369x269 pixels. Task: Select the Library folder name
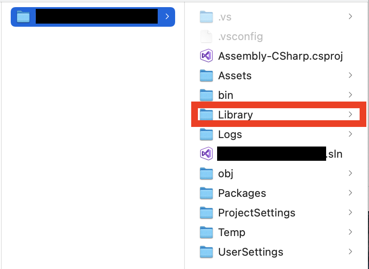(x=235, y=115)
